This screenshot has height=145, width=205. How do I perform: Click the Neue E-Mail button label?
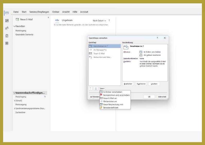pyautogui.click(x=27, y=19)
